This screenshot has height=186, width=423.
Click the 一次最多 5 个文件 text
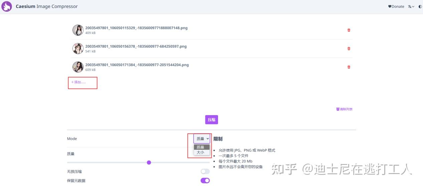coord(233,156)
